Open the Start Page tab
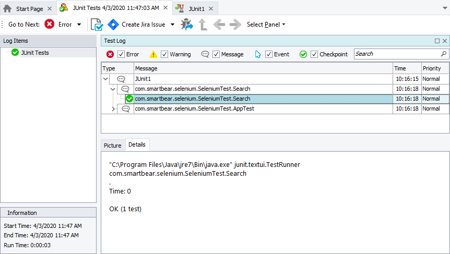This screenshot has width=450, height=254. click(x=25, y=9)
